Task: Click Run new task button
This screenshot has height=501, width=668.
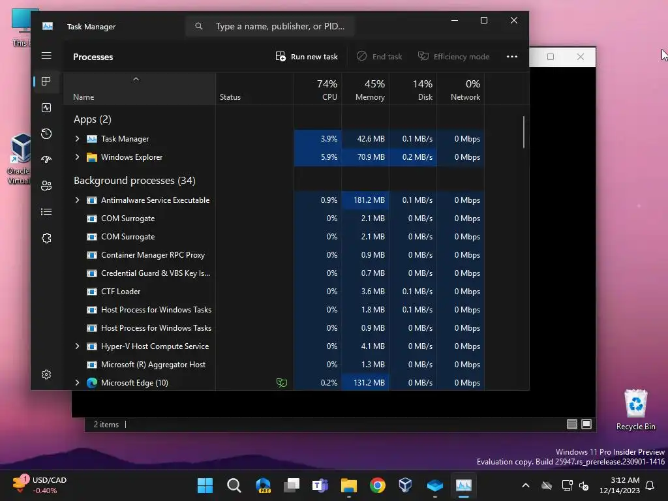Action: [307, 57]
